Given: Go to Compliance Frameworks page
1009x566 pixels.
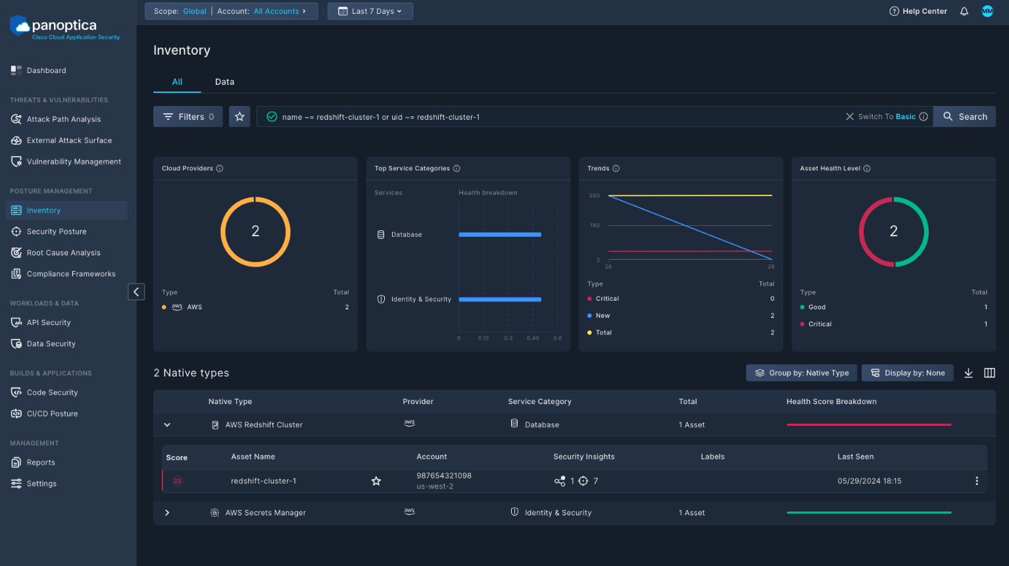Looking at the screenshot, I should pyautogui.click(x=71, y=274).
